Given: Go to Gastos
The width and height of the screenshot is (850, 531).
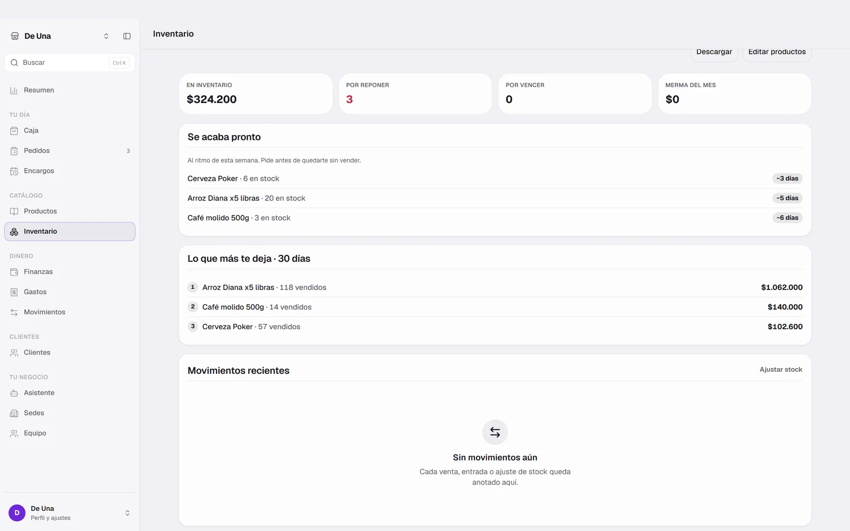Looking at the screenshot, I should (70, 292).
